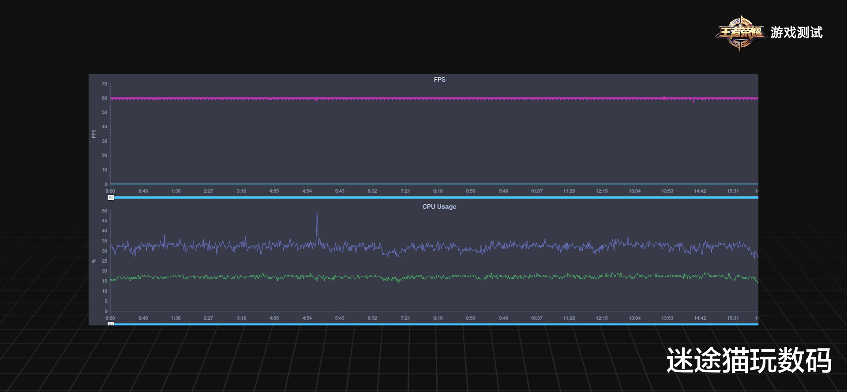Click the 13:04 tick on FPS time axis

tap(634, 191)
